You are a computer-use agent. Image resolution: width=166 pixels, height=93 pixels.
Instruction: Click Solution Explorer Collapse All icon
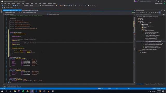click(x=151, y=13)
